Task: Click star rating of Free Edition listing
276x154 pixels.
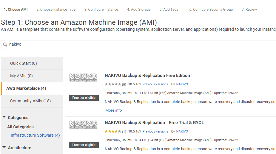Action: [x=113, y=84]
